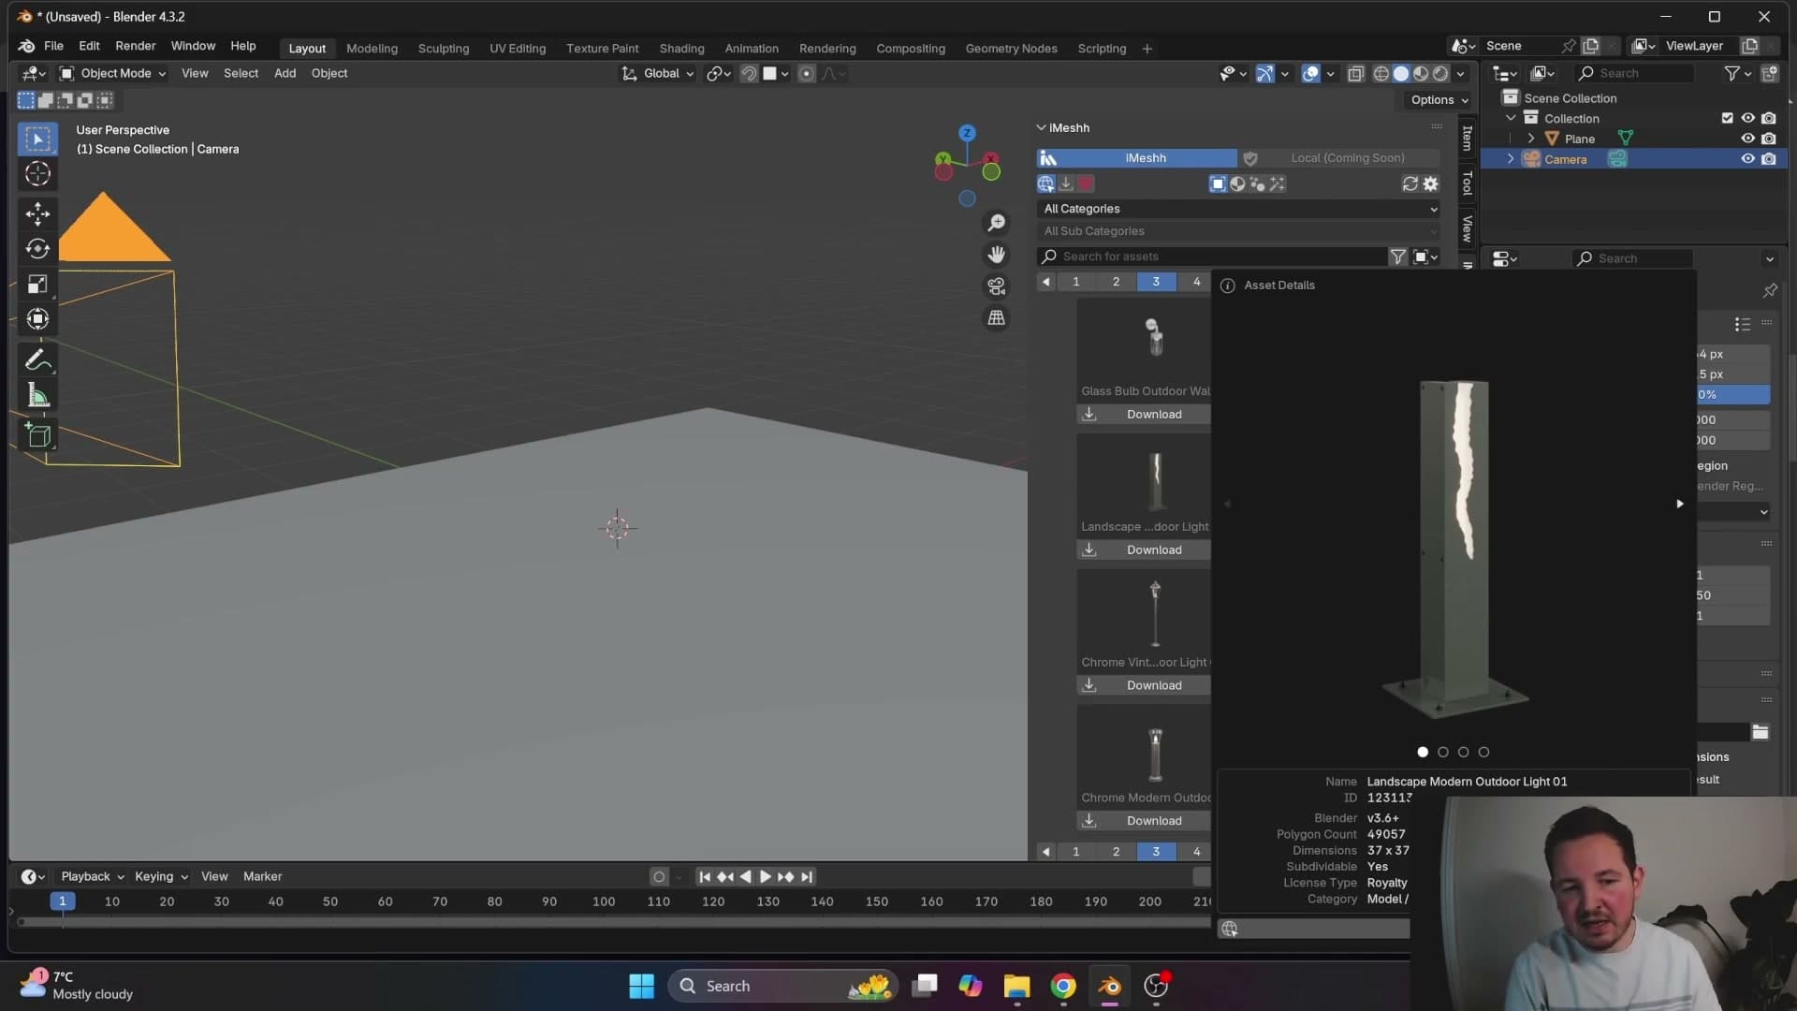Switch to Geometry Nodes workspace tab
Viewport: 1797px width, 1011px height.
pyautogui.click(x=1011, y=48)
